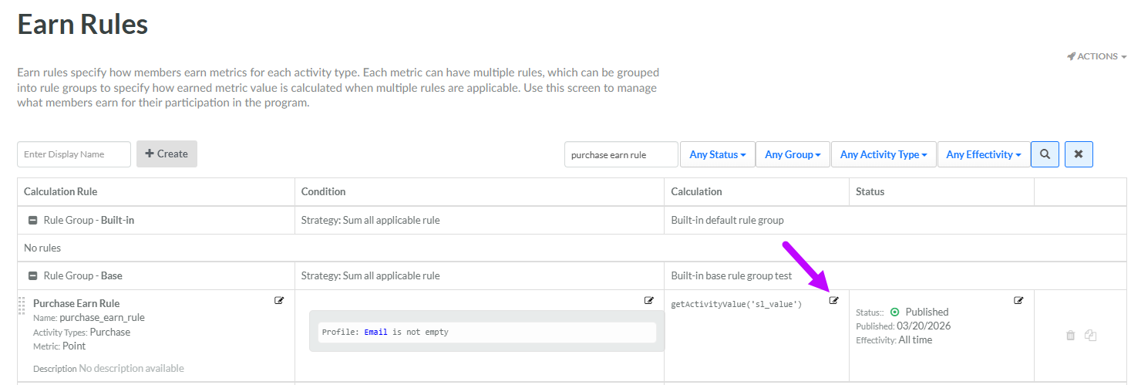Clear filters with the X button

(1078, 154)
